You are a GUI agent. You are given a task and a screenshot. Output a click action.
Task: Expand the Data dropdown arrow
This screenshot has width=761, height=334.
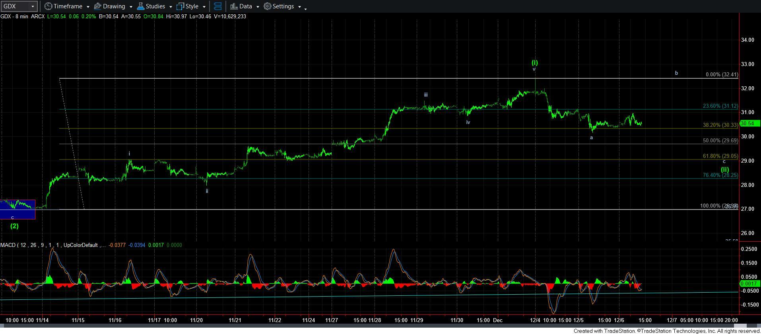pos(258,7)
